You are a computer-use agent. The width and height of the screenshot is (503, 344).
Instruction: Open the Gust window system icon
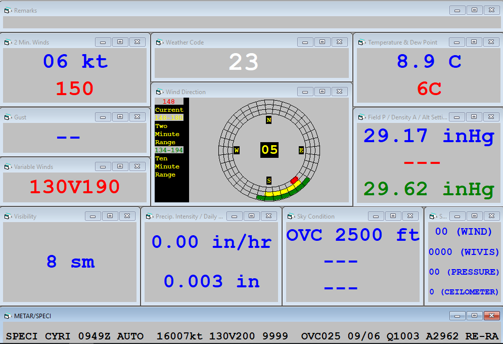[x=8, y=117]
